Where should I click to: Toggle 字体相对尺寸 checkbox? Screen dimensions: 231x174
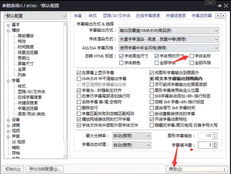[157, 56]
